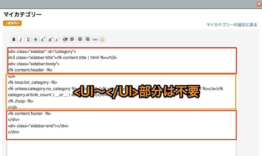262x156 pixels.
Task: Close the dialog with the orange X
Action: point(259,4)
